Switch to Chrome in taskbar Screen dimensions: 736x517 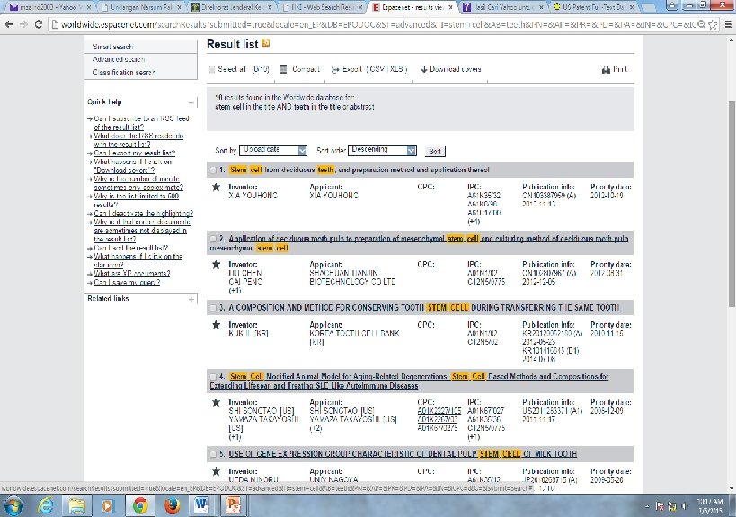[140, 505]
